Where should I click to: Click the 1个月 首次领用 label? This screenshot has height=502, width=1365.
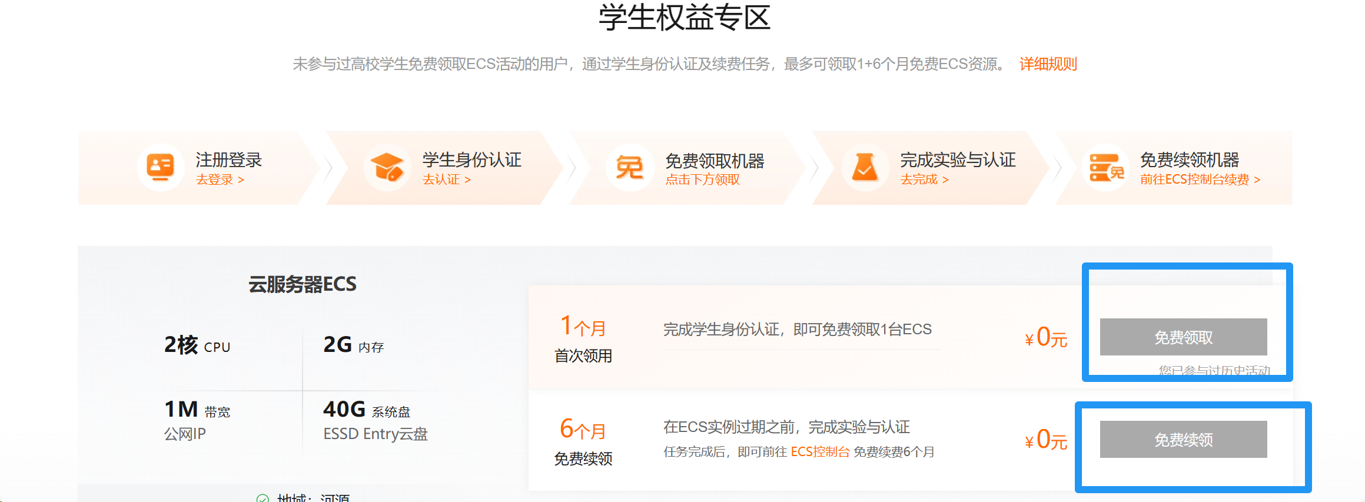coord(583,339)
